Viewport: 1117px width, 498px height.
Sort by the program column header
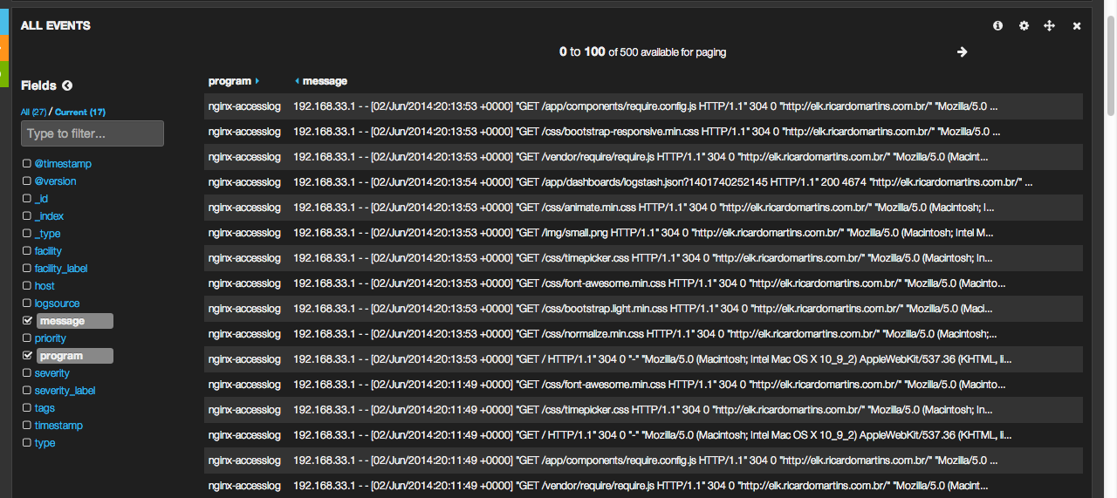pyautogui.click(x=229, y=81)
